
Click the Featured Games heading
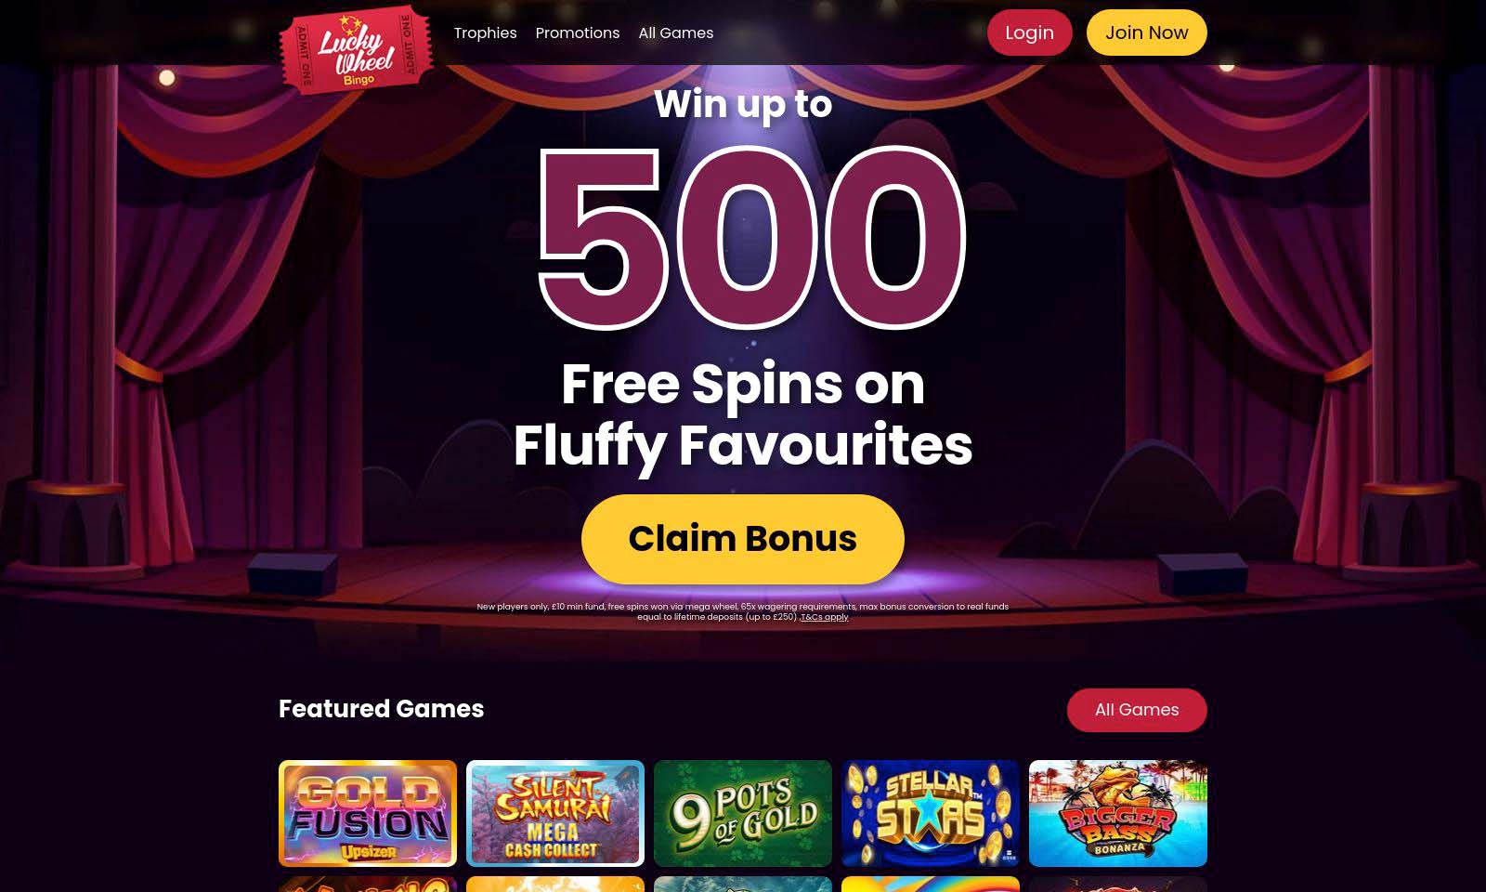pyautogui.click(x=381, y=709)
